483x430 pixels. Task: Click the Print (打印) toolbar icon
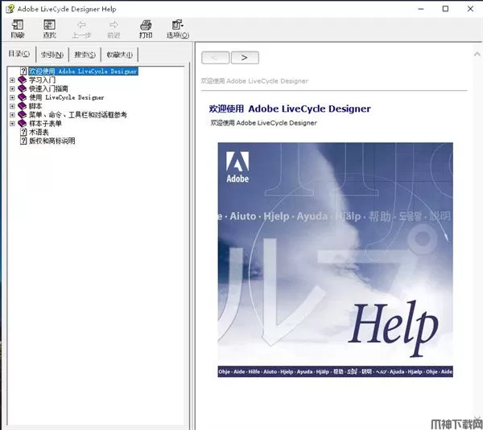(146, 29)
